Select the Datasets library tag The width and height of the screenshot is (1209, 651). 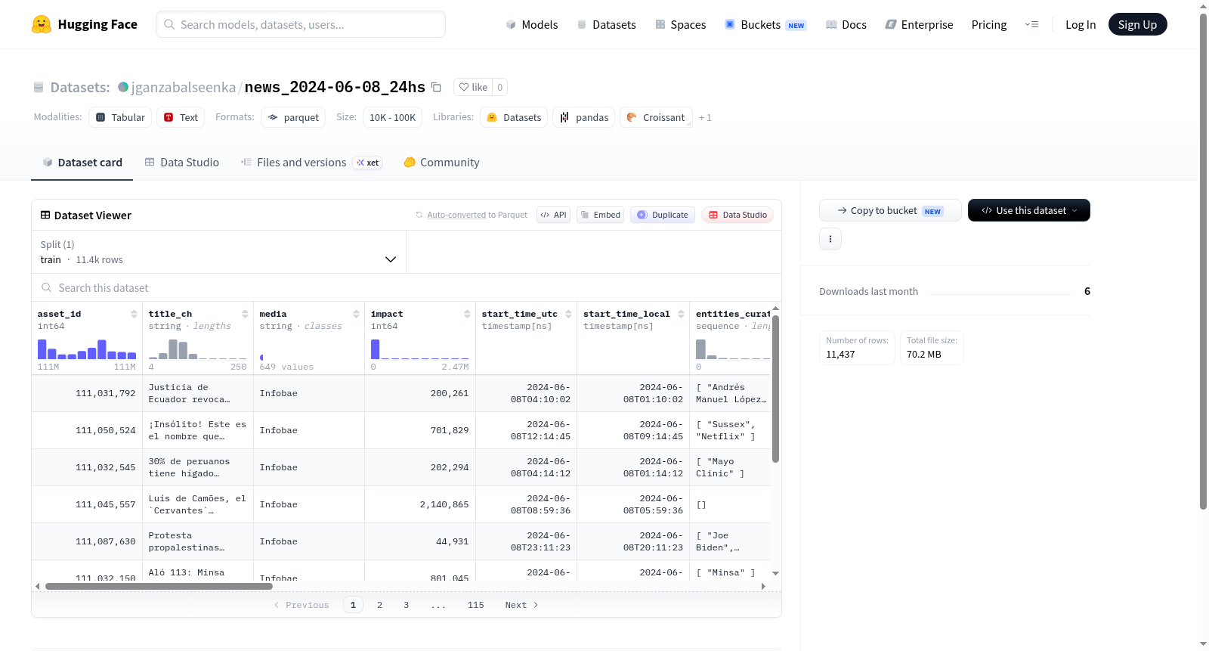point(514,117)
